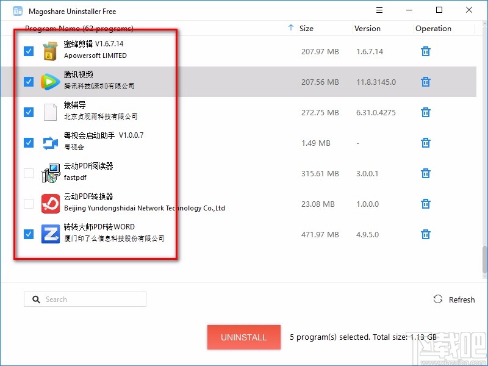Click the red 云动PDF转换器 icon
This screenshot has height=366, width=488.
(51, 204)
